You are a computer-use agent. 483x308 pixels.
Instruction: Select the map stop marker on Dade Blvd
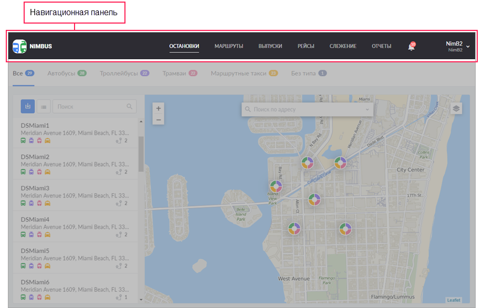(340, 163)
